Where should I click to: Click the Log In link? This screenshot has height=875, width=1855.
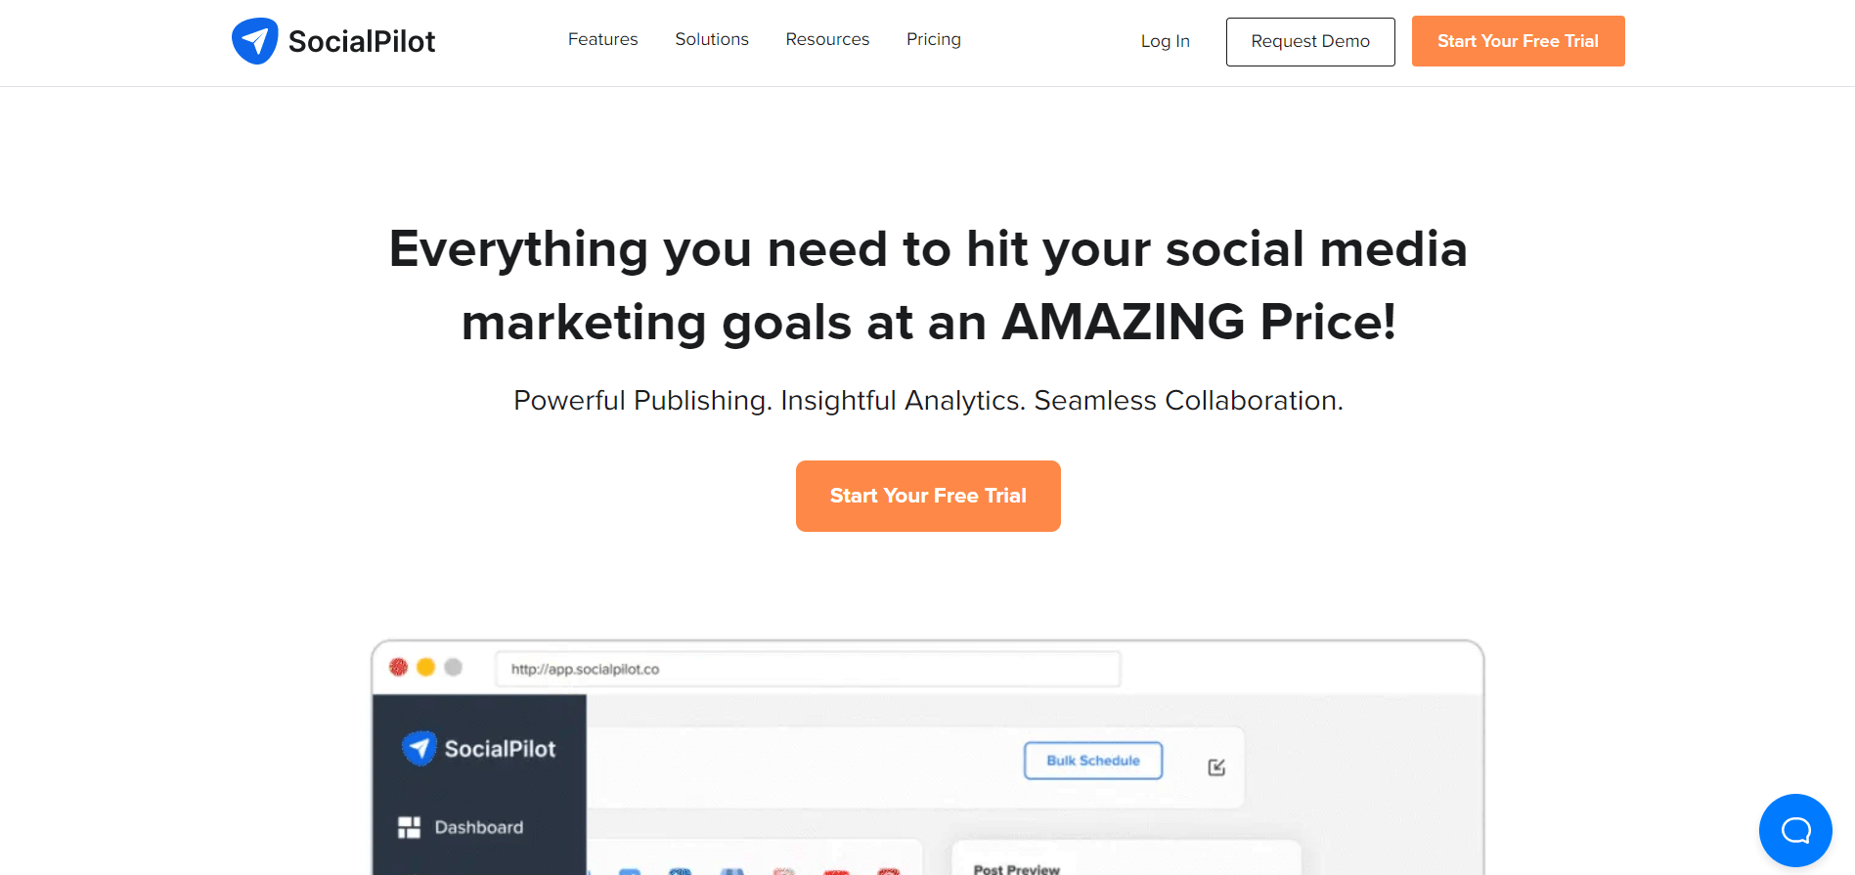click(x=1165, y=41)
